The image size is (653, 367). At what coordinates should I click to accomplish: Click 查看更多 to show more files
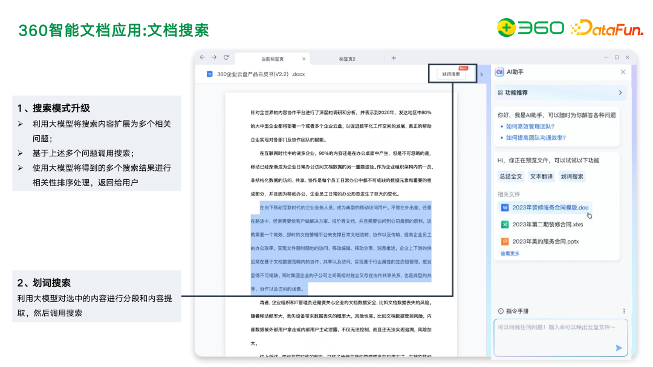point(510,254)
